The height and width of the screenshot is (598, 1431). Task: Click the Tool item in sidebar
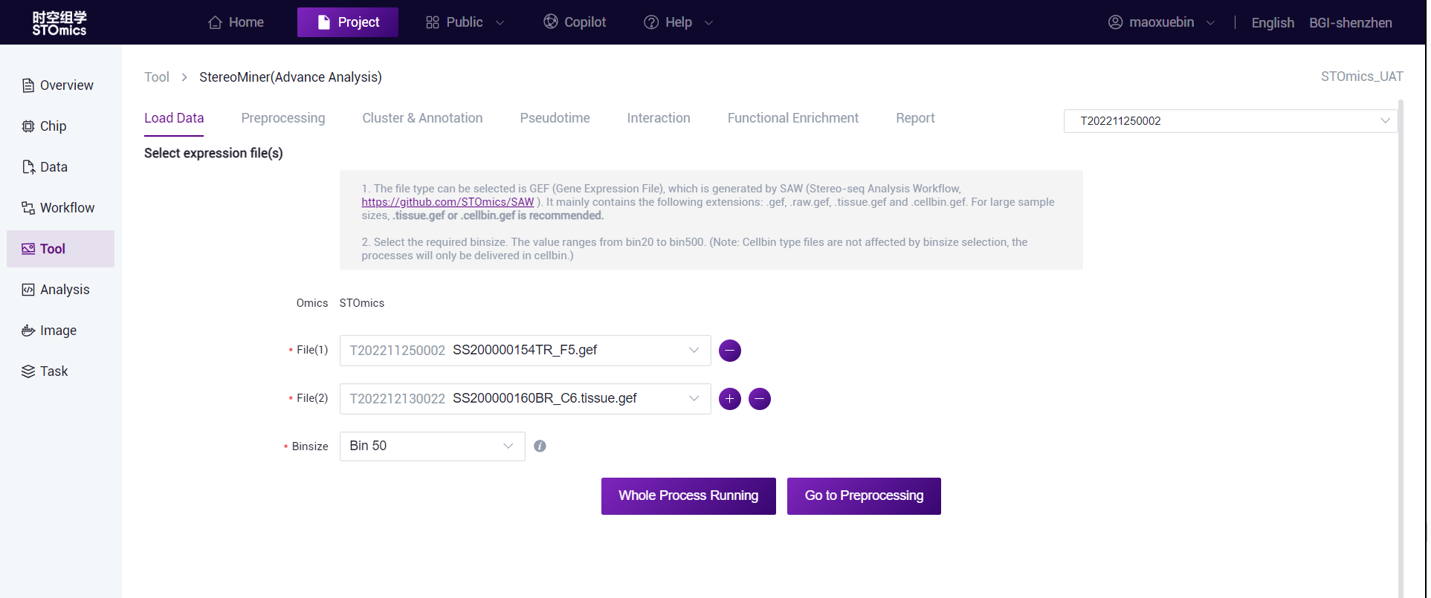point(60,249)
